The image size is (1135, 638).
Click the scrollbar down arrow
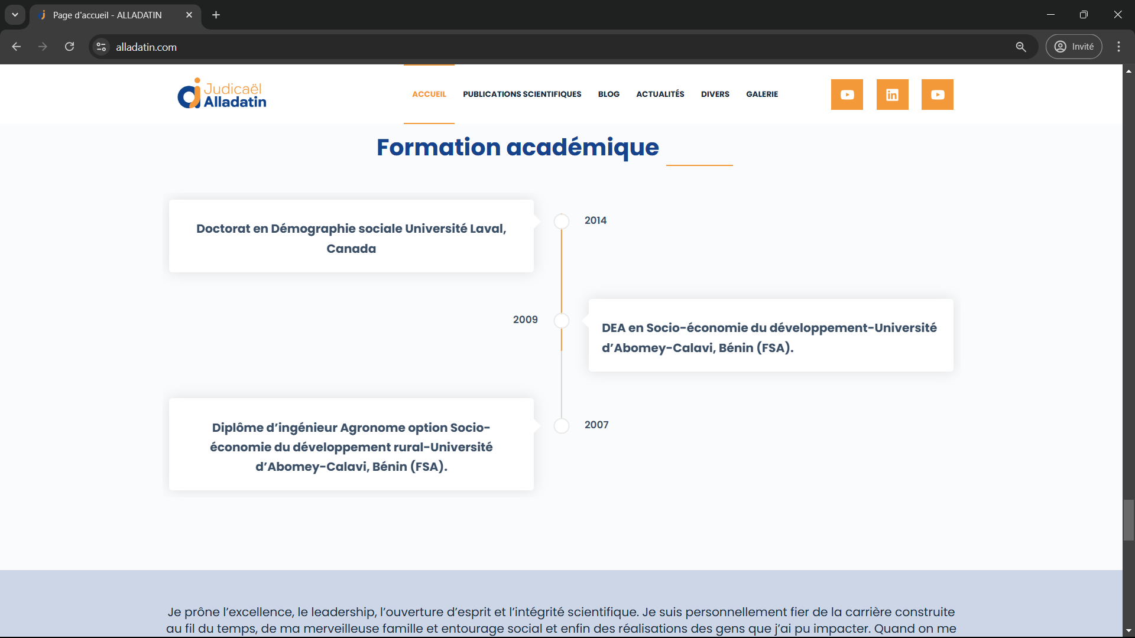pyautogui.click(x=1128, y=631)
